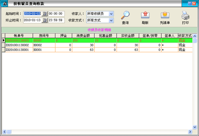The width and height of the screenshot is (199, 136).
Task: Click horizontal scrollbar right arrow
Action: tap(190, 132)
